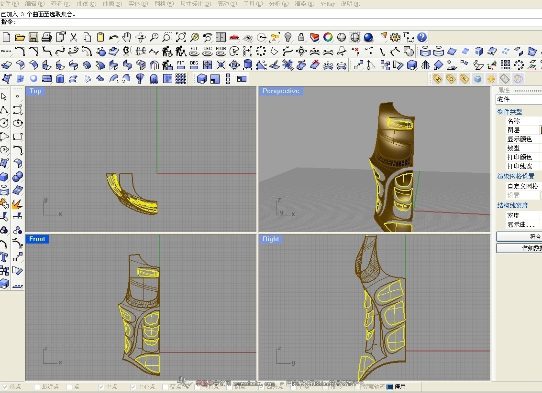Toggle the 点 osnap checkbox
542x393 pixels.
(69, 387)
